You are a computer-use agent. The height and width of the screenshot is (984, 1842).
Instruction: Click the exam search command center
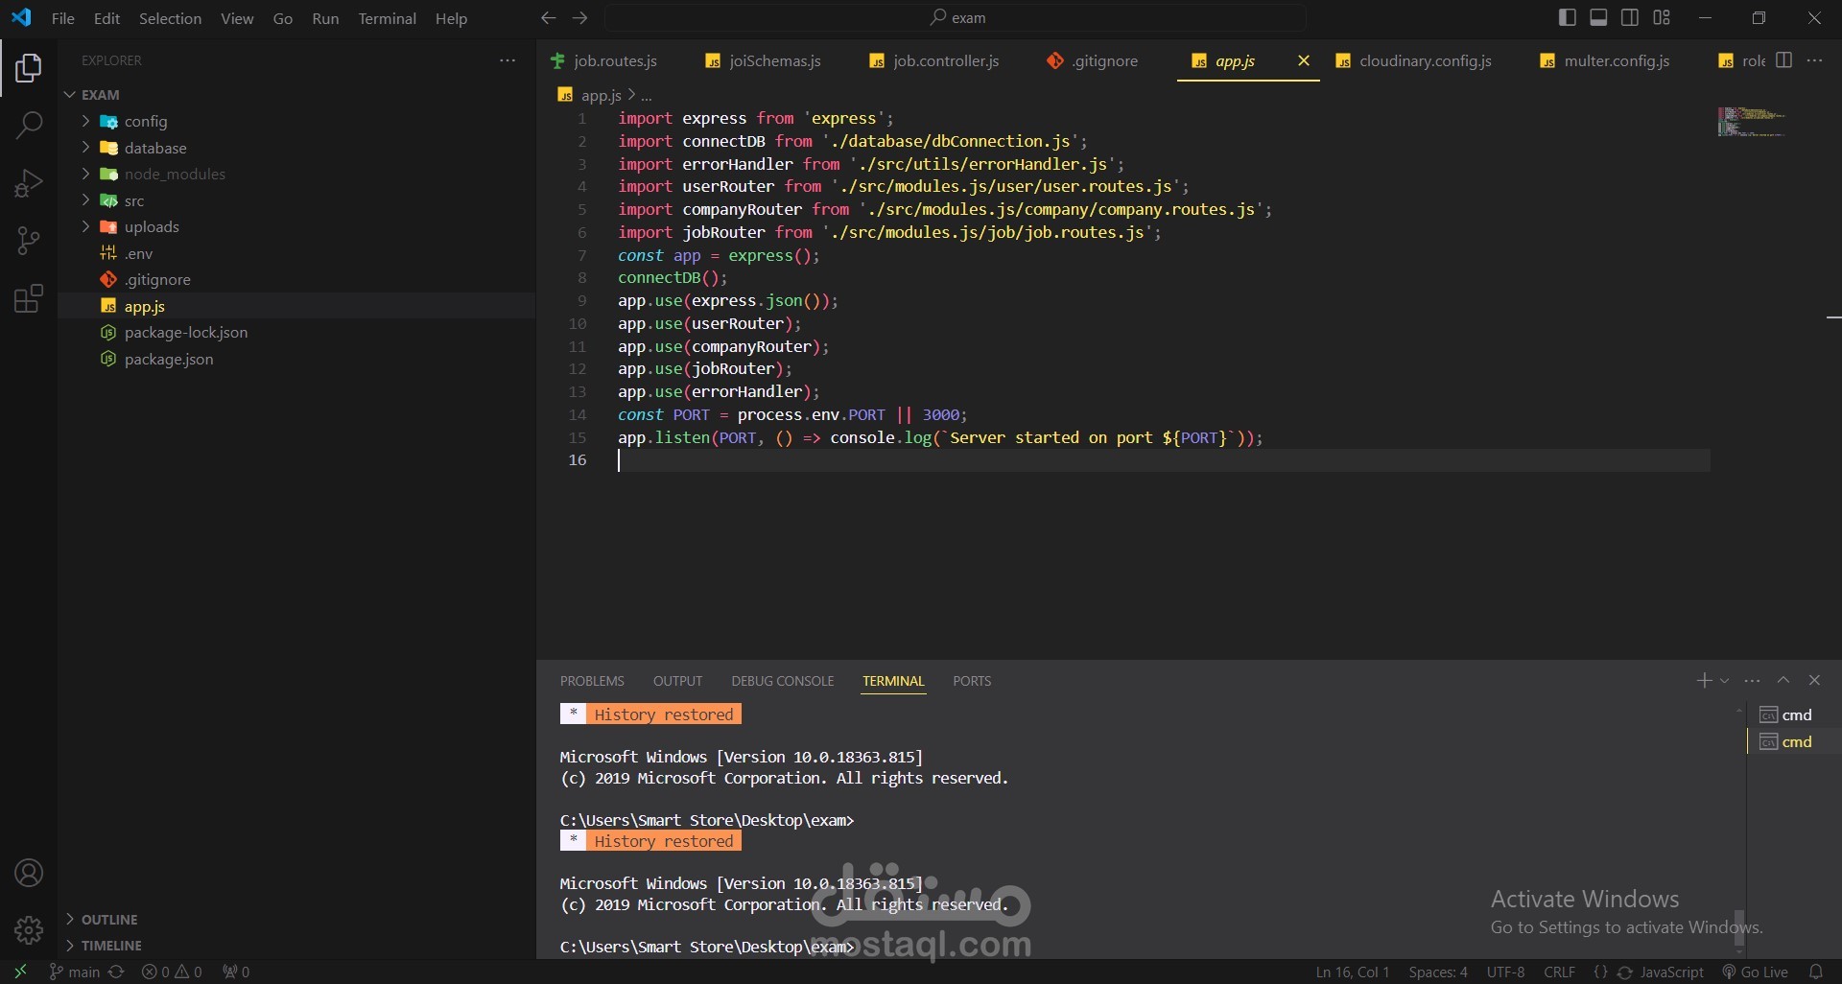(x=956, y=18)
